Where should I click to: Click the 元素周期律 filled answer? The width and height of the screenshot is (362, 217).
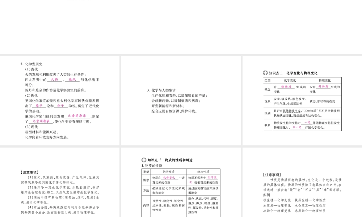coord(77,116)
